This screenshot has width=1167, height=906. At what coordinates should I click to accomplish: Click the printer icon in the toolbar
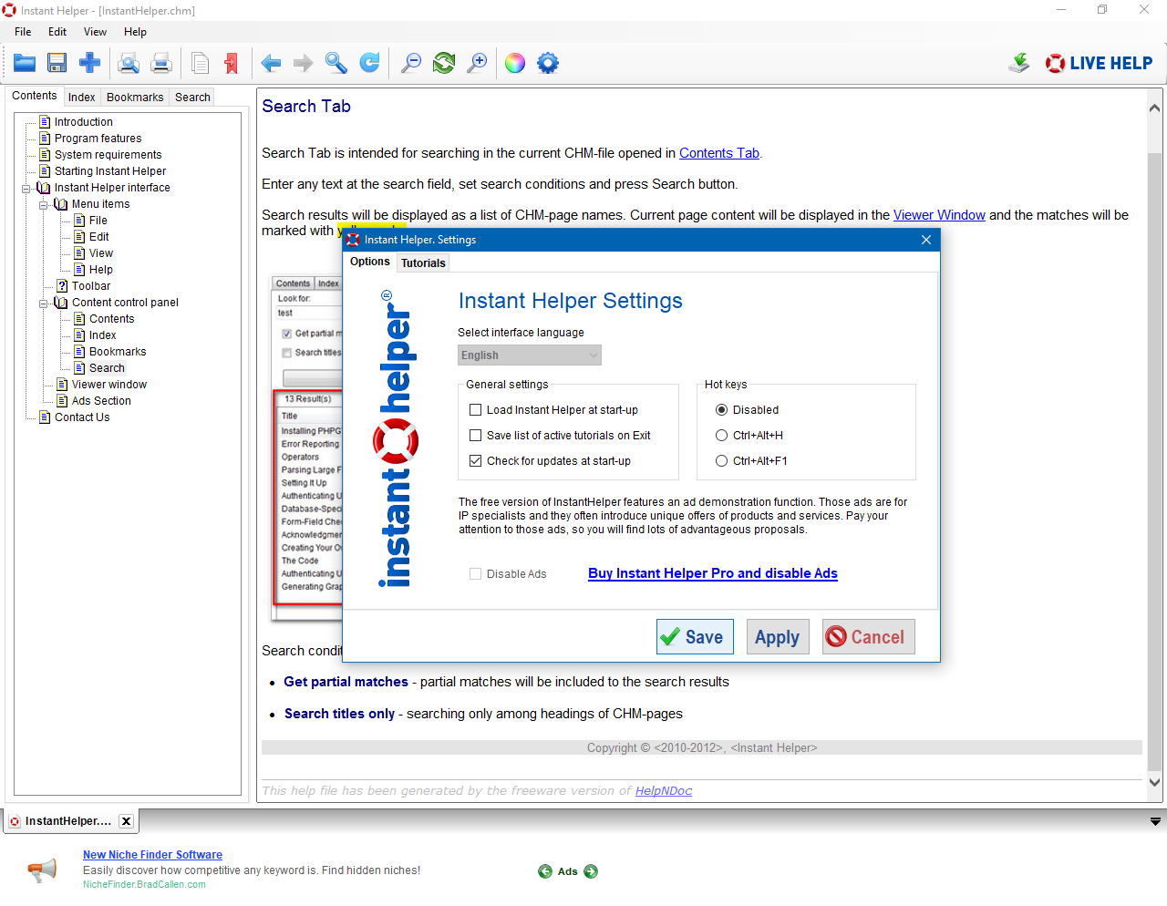(x=161, y=63)
